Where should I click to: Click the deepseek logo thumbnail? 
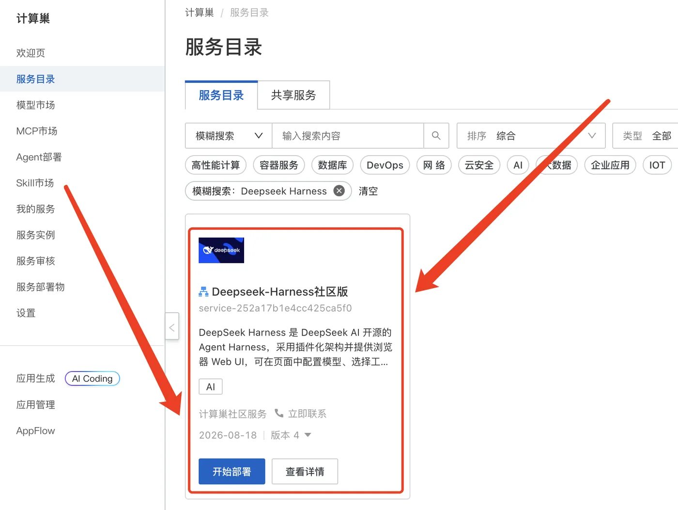(221, 250)
